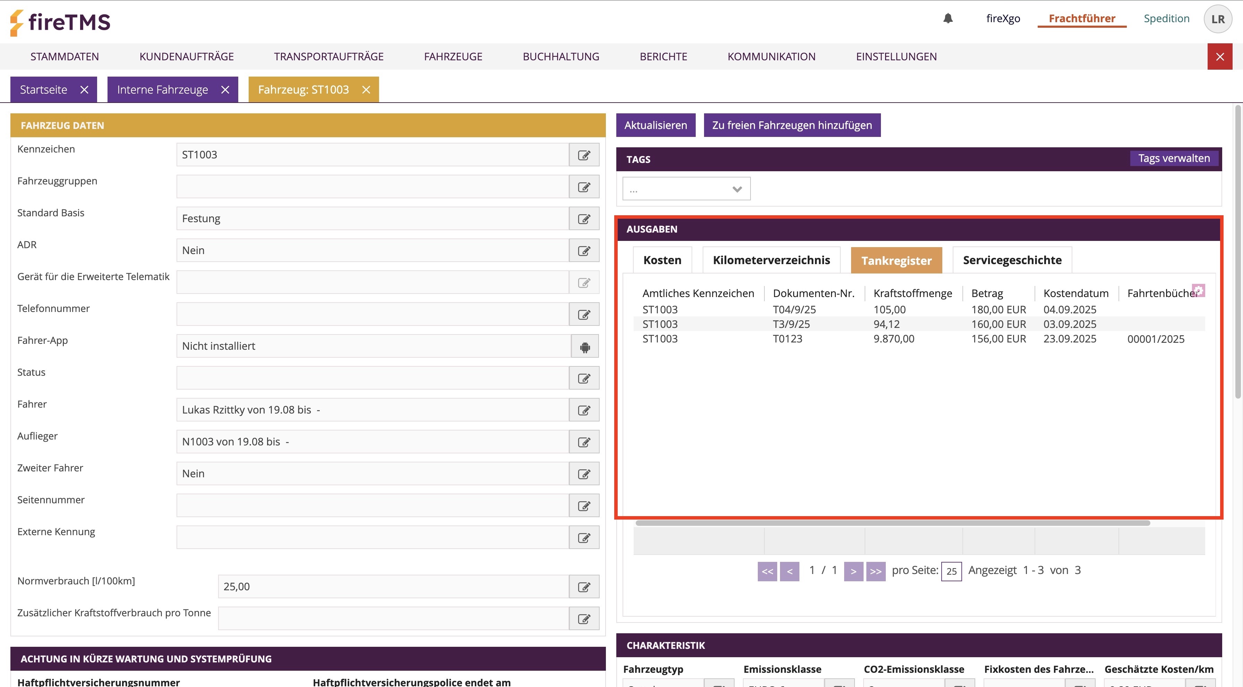Open the BUCHHALTUNG menu
This screenshot has width=1243, height=687.
click(x=561, y=56)
